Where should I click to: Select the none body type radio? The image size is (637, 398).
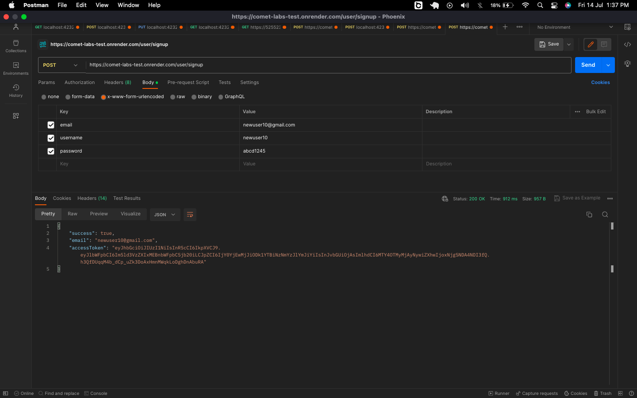[x=44, y=97]
